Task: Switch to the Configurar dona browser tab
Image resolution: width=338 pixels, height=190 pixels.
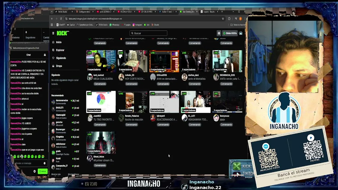Action: [84, 12]
